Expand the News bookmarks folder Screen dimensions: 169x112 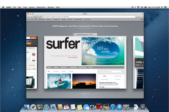coord(49,19)
